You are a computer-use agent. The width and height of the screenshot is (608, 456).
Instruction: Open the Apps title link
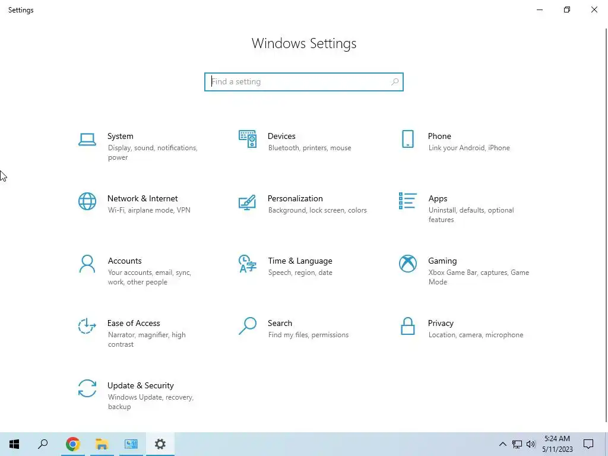(438, 198)
